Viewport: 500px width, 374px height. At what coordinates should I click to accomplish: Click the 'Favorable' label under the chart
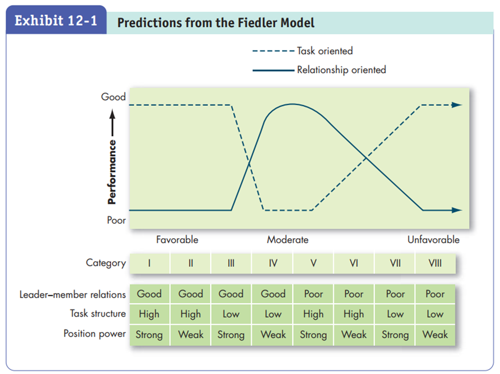point(177,240)
